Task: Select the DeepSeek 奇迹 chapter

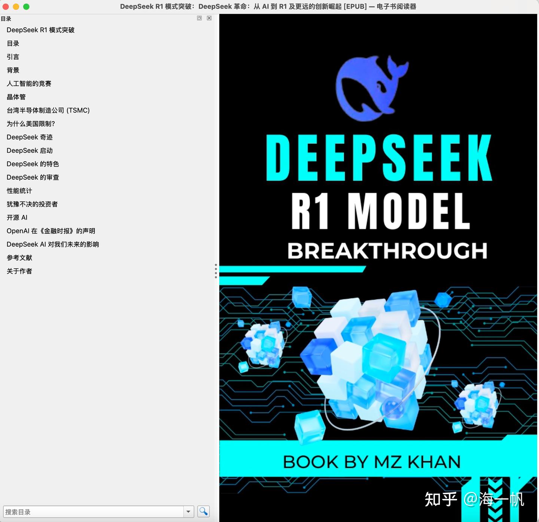Action: tap(30, 137)
